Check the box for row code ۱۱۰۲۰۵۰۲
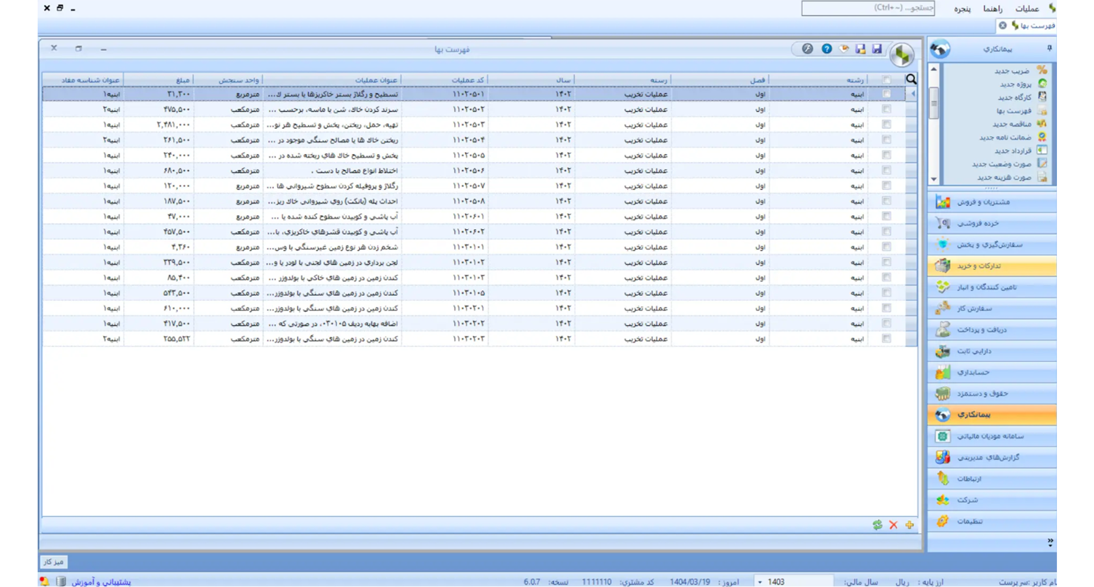The height and width of the screenshot is (587, 1094). coord(886,109)
